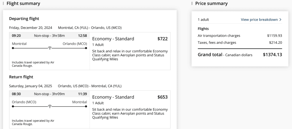Viewport: 292px width, 129px height.
Task: Select Economy - Standard on the return flight
Action: (113, 97)
